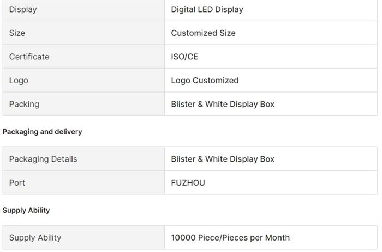This screenshot has width=382, height=252.
Task: Click the Supply Ability label in the table
Action: tap(35, 237)
